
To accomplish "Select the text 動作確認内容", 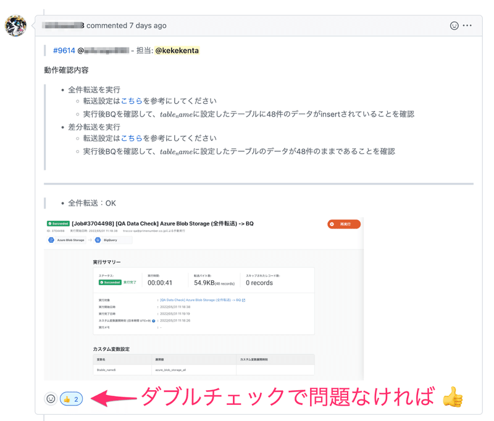I will pyautogui.click(x=66, y=70).
